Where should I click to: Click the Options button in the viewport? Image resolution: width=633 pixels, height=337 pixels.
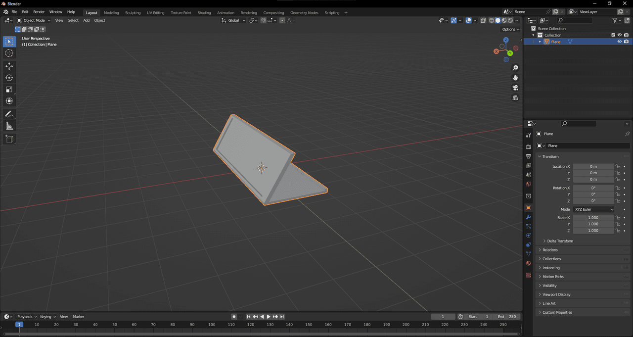point(510,29)
